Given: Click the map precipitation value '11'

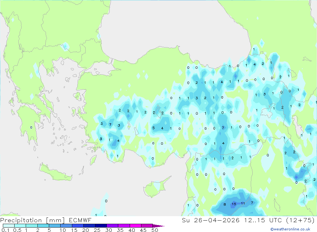Looking at the screenshot, I should 243,203.
